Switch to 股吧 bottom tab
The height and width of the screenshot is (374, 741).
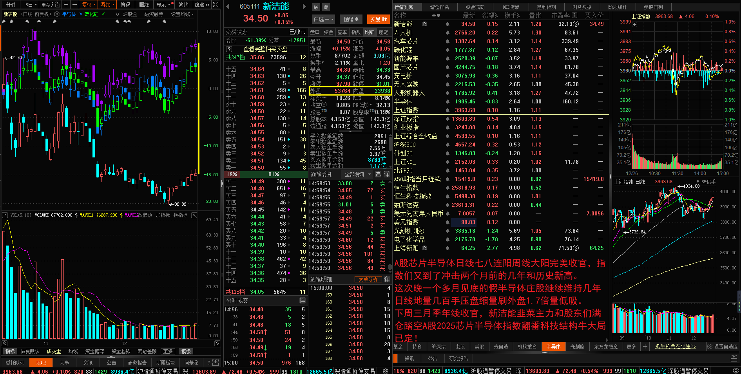[41, 363]
